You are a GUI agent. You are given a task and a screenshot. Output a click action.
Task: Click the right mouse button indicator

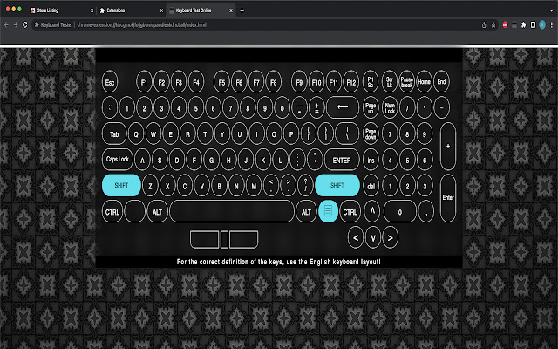pos(244,239)
